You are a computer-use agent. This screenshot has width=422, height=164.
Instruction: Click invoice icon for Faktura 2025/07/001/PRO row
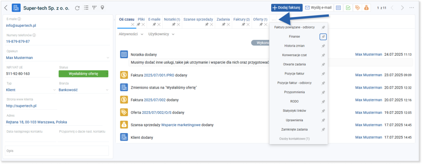point(124,75)
